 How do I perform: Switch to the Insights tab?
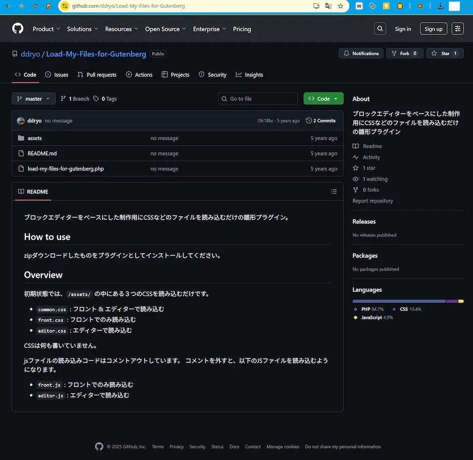click(x=249, y=75)
